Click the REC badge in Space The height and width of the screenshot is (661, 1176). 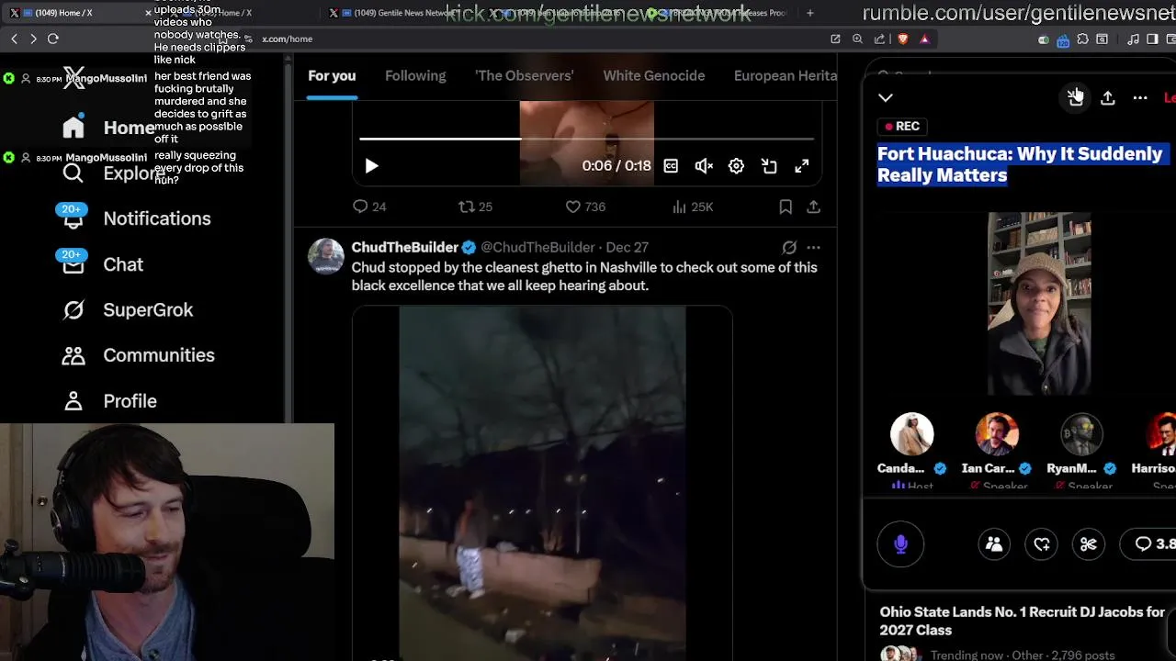click(x=902, y=127)
